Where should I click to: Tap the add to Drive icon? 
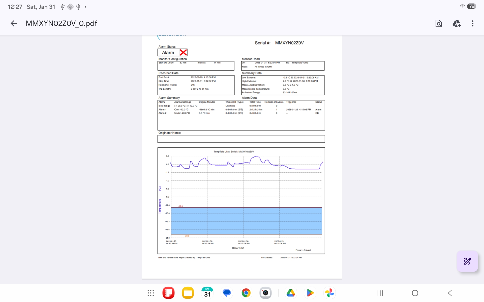click(457, 23)
